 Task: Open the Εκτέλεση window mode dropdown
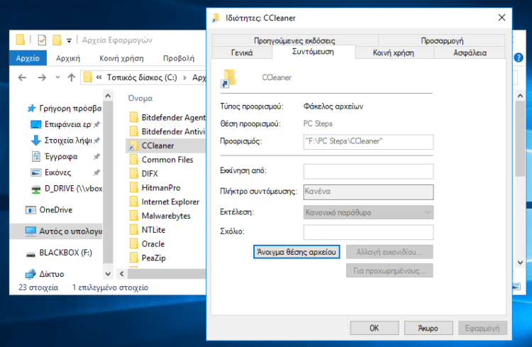click(368, 213)
